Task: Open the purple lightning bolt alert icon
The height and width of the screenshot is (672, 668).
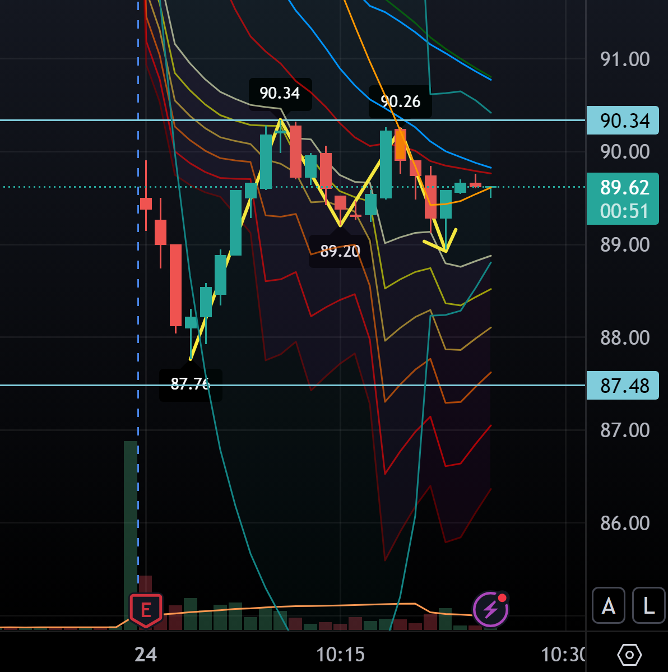Action: (x=490, y=609)
